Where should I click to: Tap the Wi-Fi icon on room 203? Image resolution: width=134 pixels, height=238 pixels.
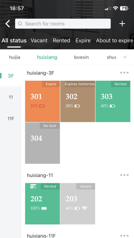click(x=84, y=208)
